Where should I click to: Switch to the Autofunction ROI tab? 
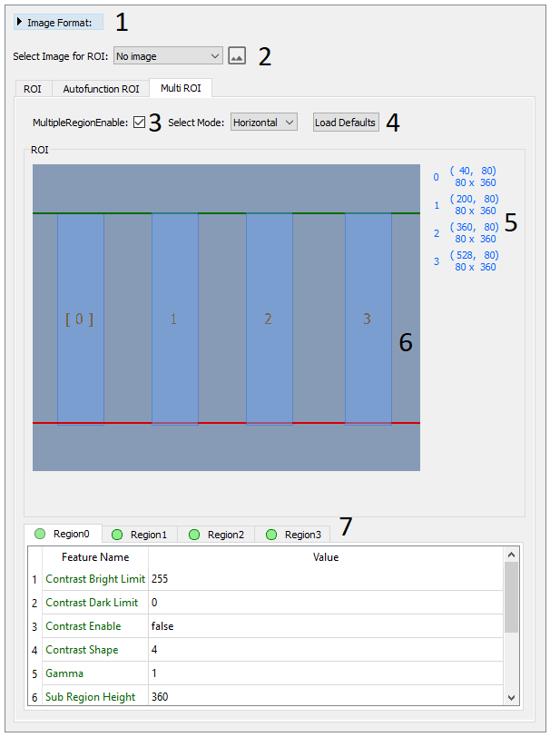coord(101,88)
